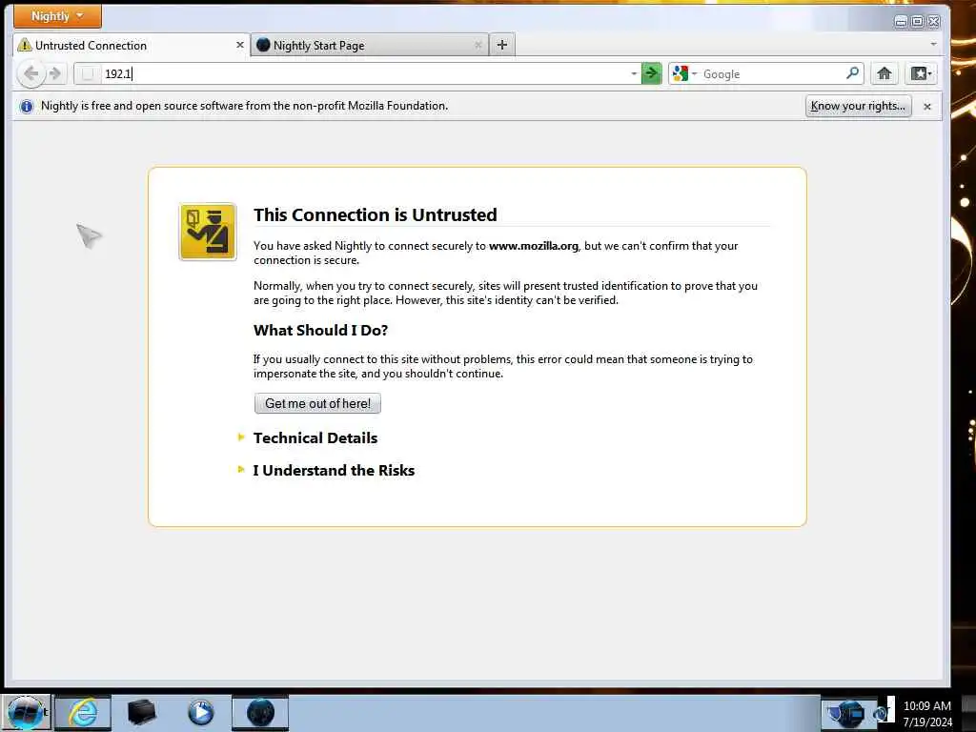Open the black folder taskbar icon
This screenshot has width=976, height=732.
(141, 713)
